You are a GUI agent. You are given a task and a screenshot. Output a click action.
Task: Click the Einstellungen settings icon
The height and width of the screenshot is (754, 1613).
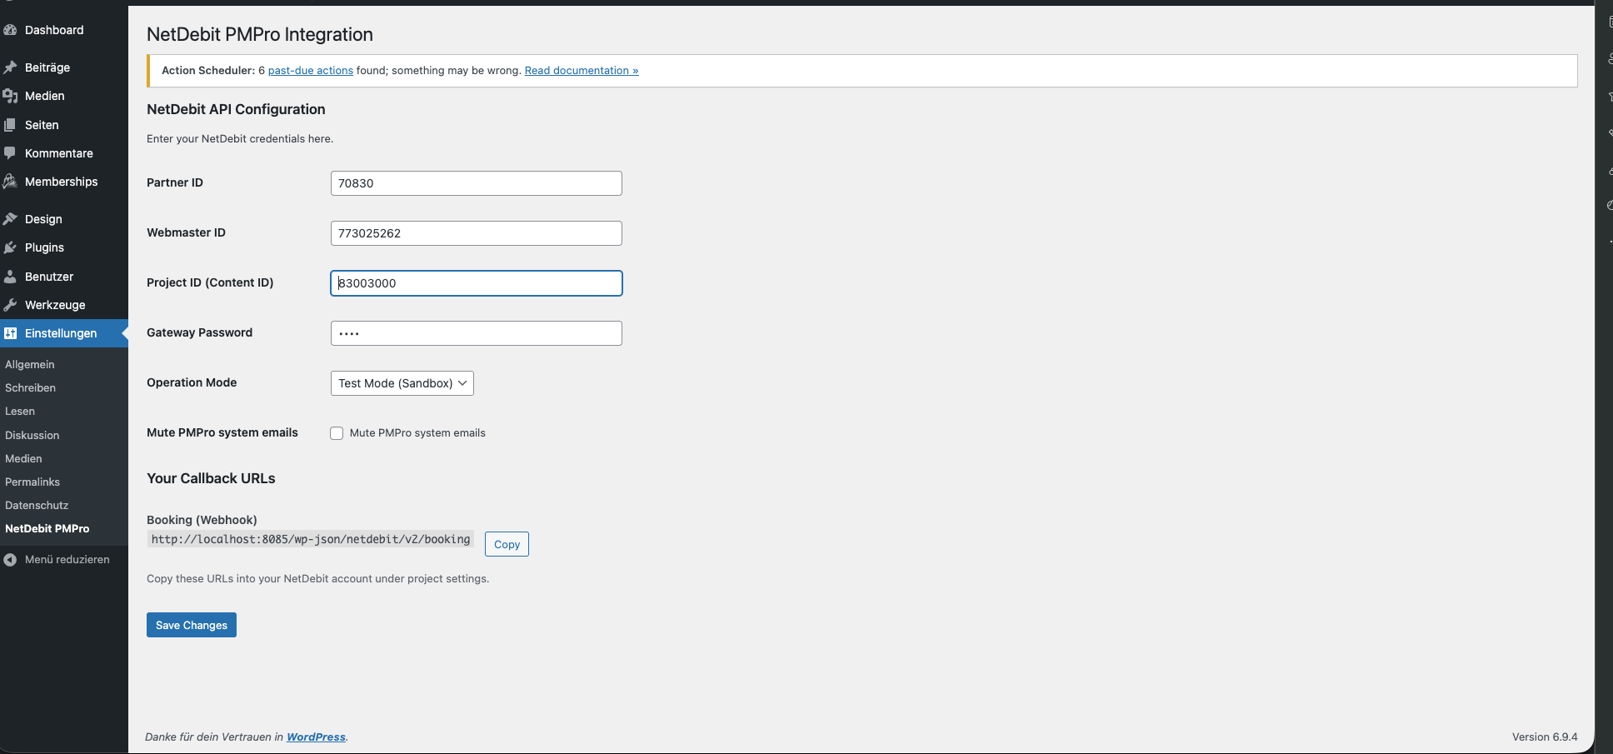pos(10,333)
